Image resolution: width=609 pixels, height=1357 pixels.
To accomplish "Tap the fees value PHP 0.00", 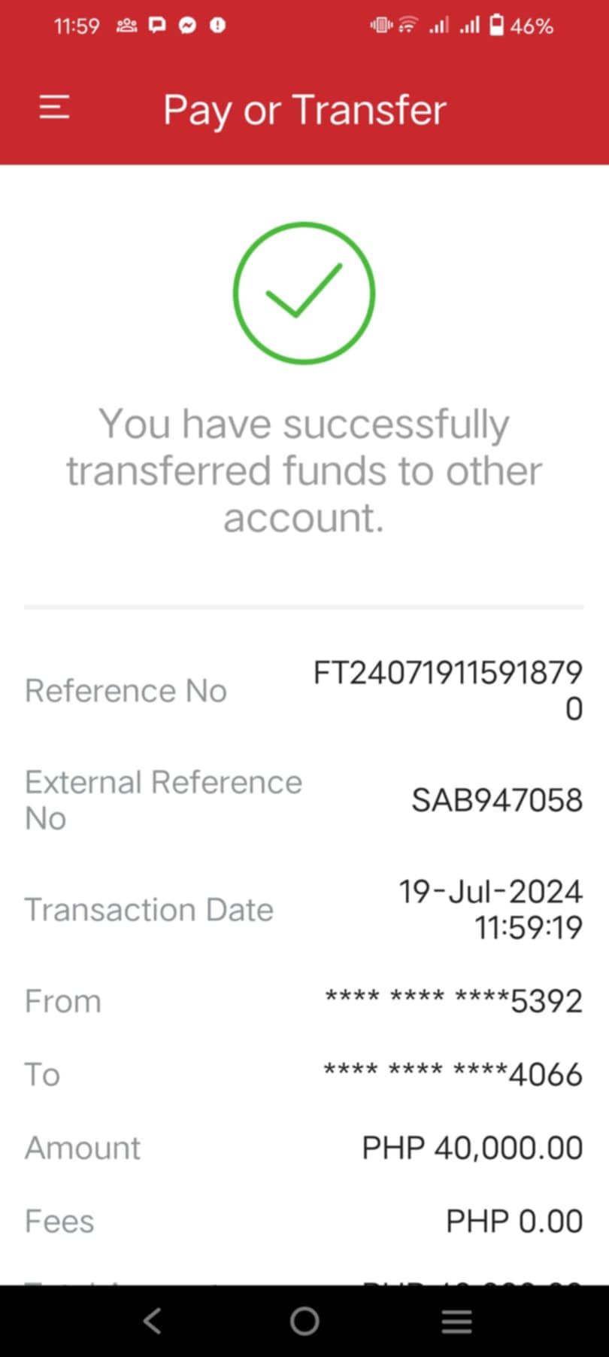I will 514,1221.
